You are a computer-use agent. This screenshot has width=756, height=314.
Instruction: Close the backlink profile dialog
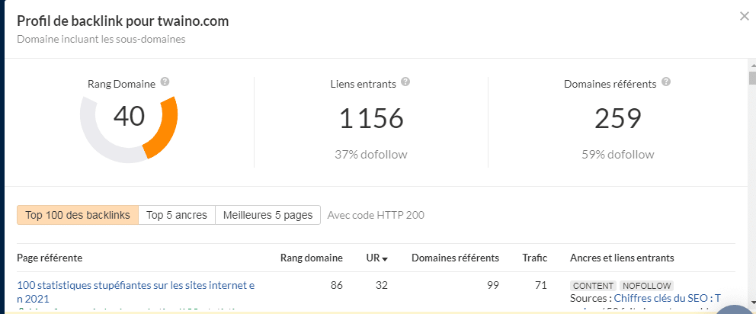click(744, 17)
